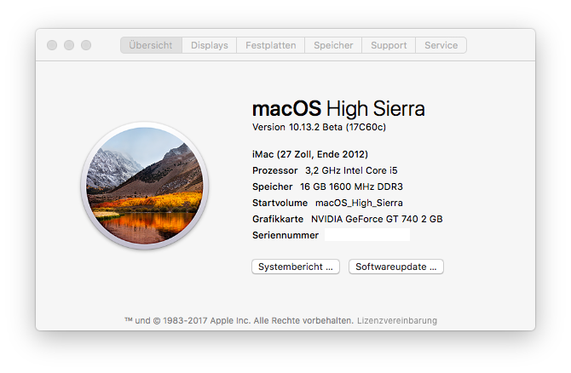The image size is (571, 373).
Task: Click the NVIDIA GeForce GT 740 text
Action: (x=377, y=219)
